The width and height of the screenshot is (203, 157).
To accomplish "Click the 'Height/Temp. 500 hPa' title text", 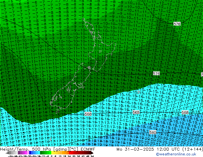I will (x=26, y=149).
